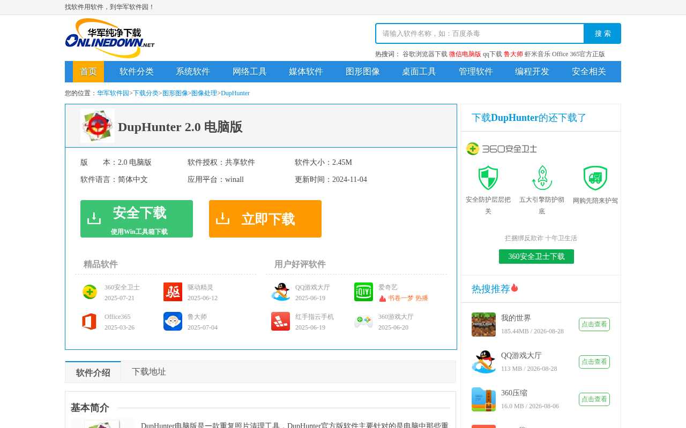Click the 爱奇艺 green iQIYI icon
The height and width of the screenshot is (428, 686).
pos(363,292)
